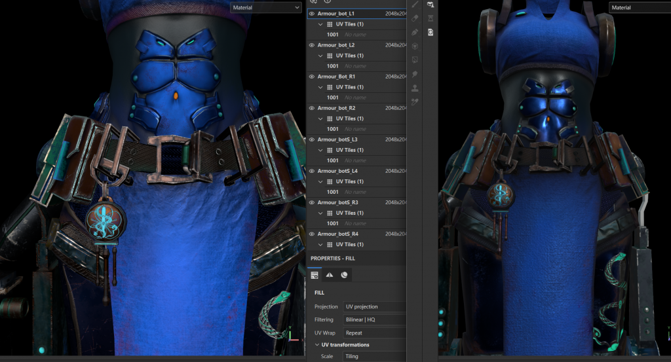This screenshot has width=671, height=362.
Task: Open the left viewport Material dropdown
Action: pos(265,8)
